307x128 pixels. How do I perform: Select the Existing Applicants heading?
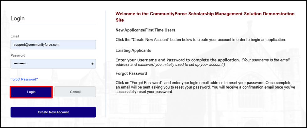pos(133,51)
